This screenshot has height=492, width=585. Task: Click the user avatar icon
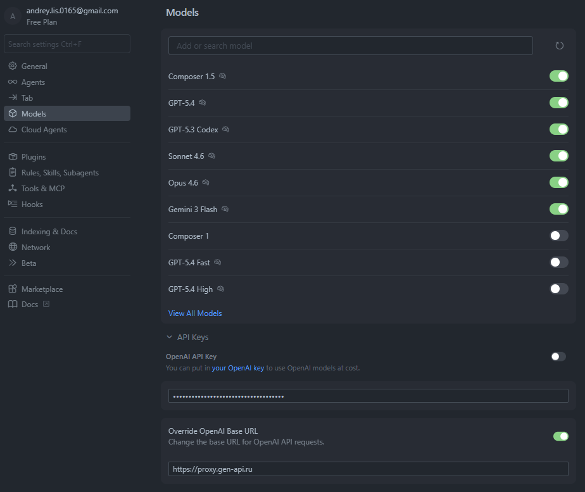coord(13,16)
